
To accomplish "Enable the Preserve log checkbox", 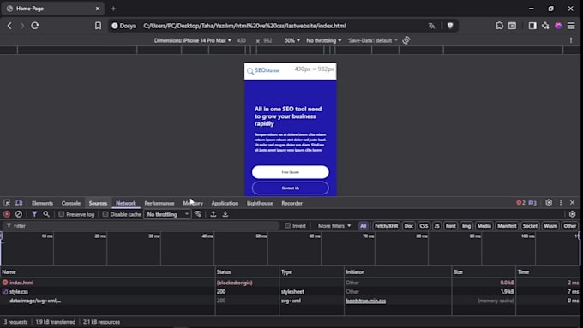I will pyautogui.click(x=62, y=214).
